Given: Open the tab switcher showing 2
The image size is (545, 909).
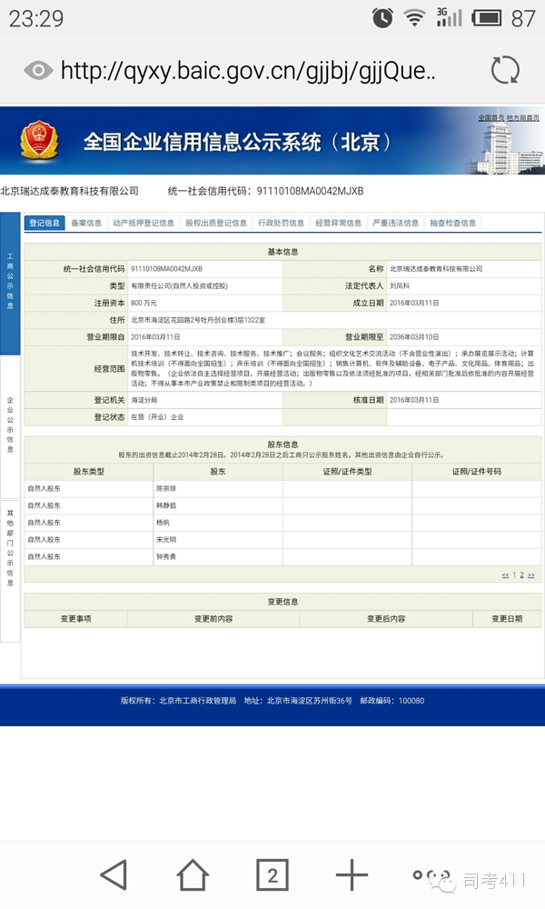Looking at the screenshot, I should [272, 874].
